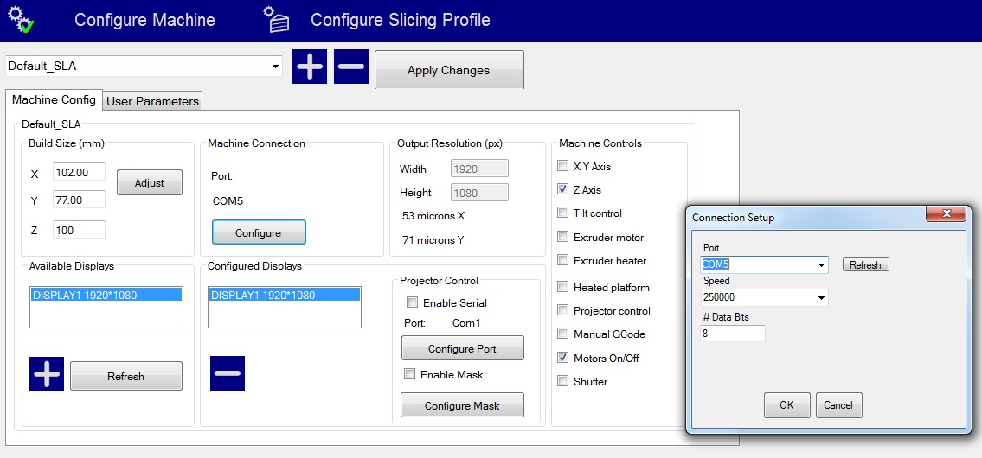This screenshot has width=982, height=458.
Task: Remove the configured display using minus icon
Action: coord(228,373)
